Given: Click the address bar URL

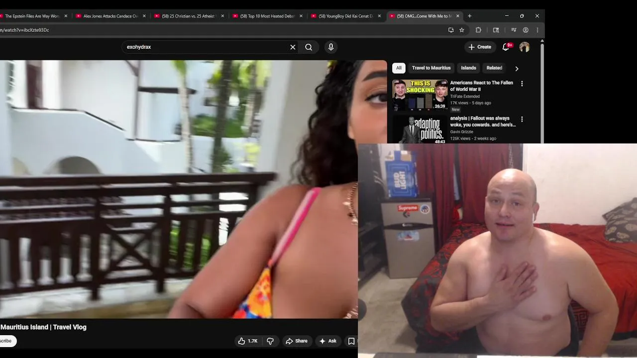Looking at the screenshot, I should pyautogui.click(x=25, y=30).
